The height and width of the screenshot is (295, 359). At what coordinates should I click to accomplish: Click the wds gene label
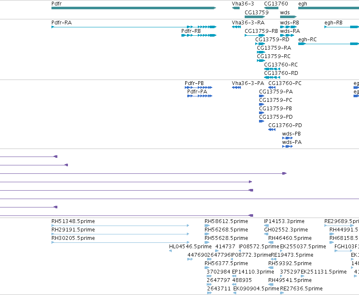(x=285, y=12)
